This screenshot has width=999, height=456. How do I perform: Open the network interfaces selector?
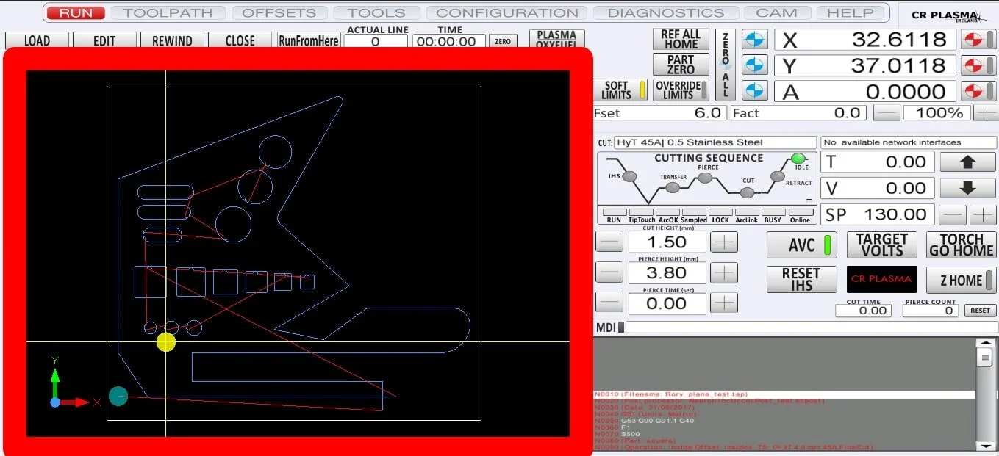coord(908,142)
